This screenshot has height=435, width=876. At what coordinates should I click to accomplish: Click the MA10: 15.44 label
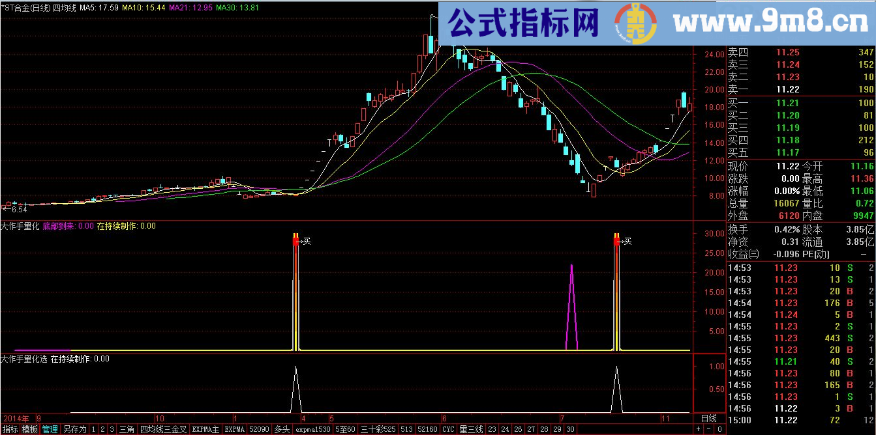click(x=143, y=7)
